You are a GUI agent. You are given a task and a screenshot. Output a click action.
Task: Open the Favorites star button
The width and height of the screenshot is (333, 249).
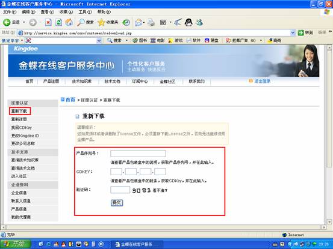tap(108, 22)
